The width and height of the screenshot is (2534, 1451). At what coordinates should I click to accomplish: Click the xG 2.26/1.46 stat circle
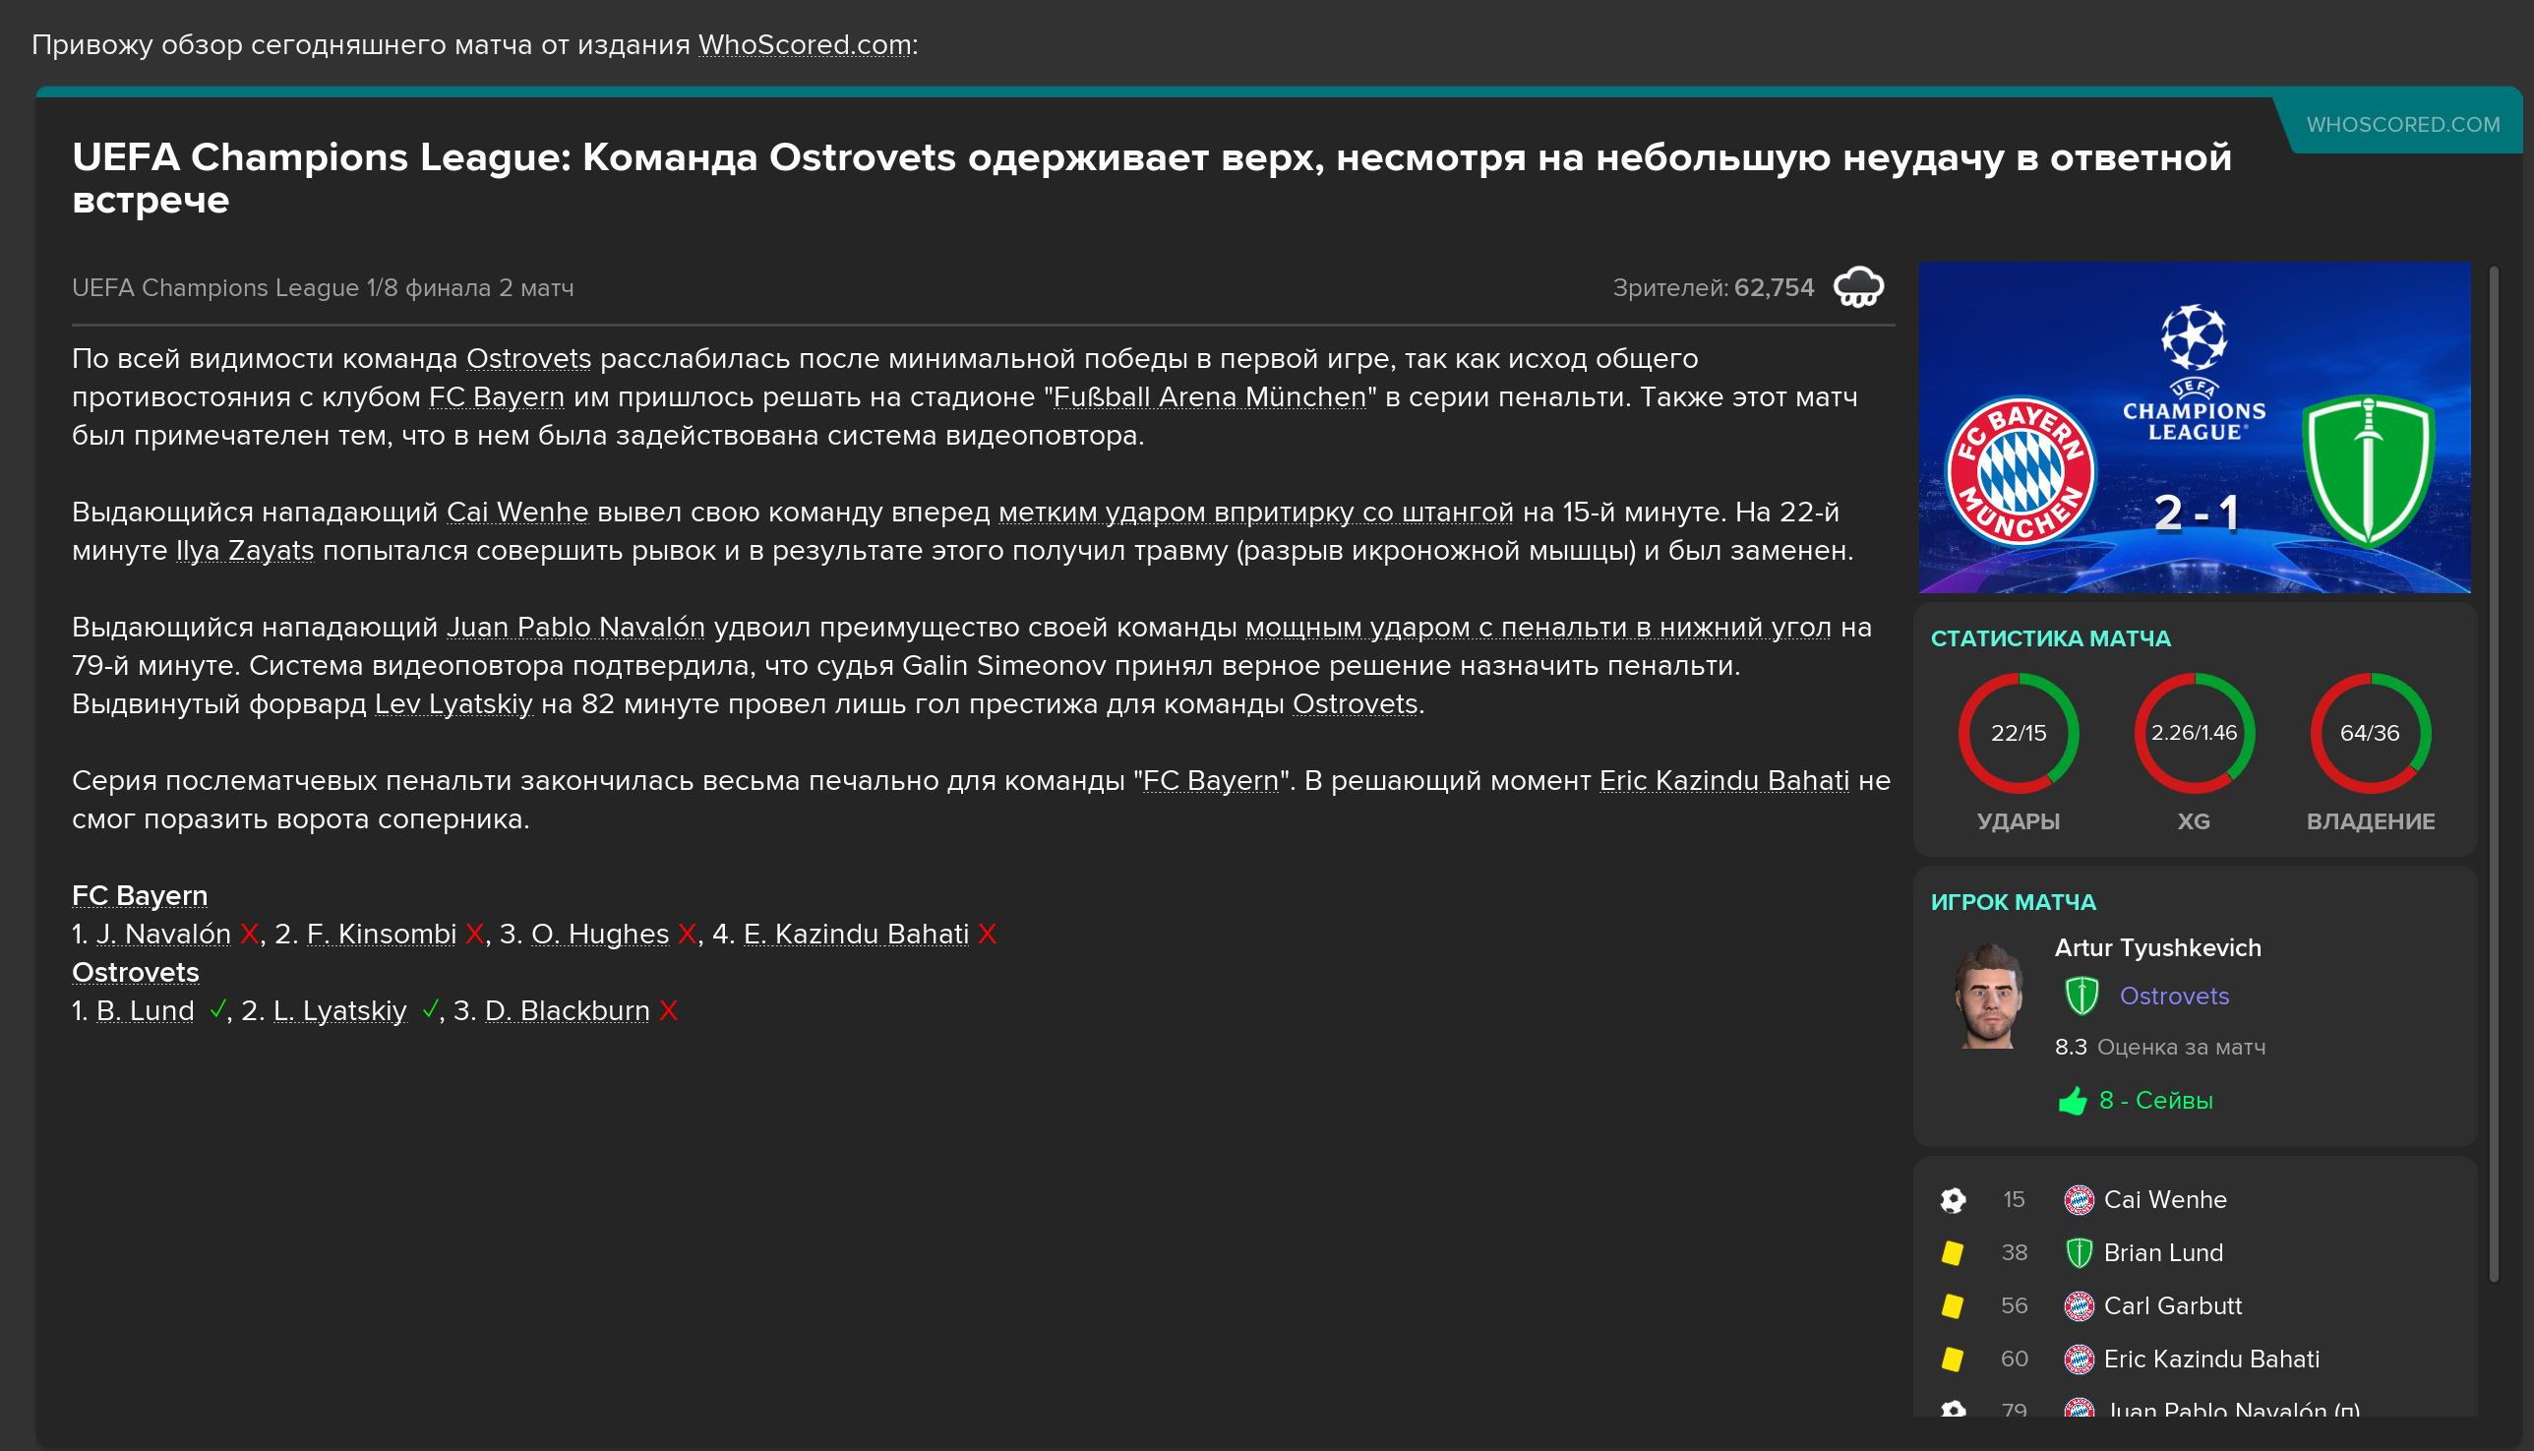[x=2195, y=734]
